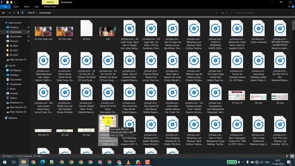Open the Picture Tools ribbon tab

pyautogui.click(x=50, y=6)
